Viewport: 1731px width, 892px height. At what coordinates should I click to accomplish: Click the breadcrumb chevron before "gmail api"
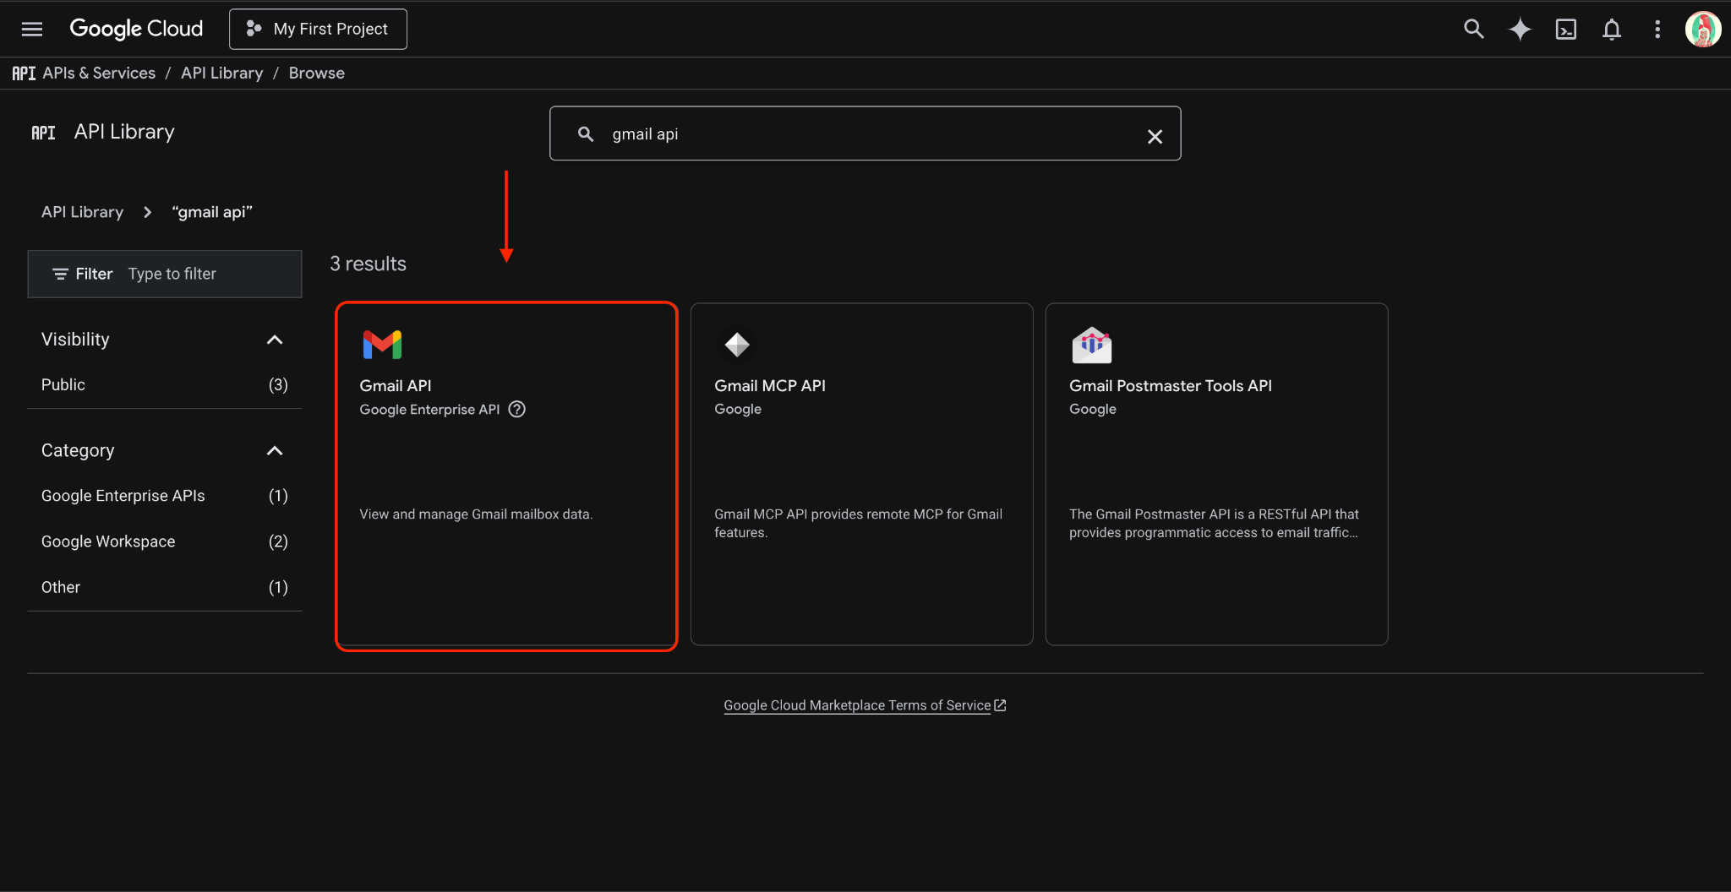148,212
